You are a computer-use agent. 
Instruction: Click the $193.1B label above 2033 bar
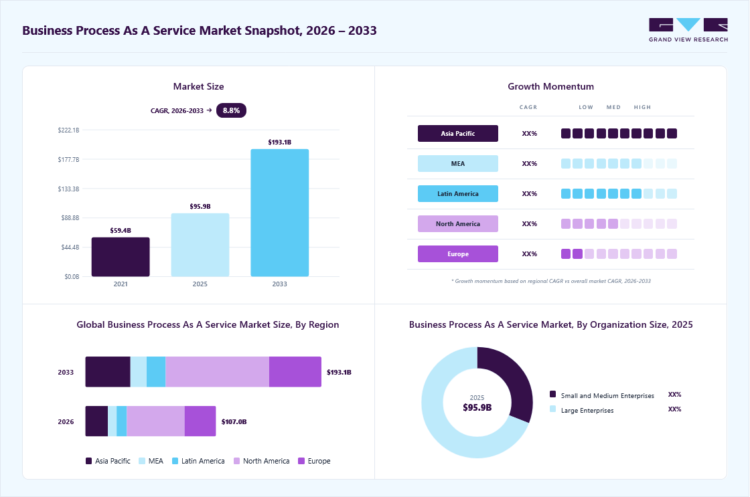[x=280, y=142]
